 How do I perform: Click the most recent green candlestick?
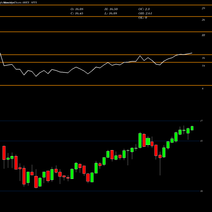pos(192,128)
